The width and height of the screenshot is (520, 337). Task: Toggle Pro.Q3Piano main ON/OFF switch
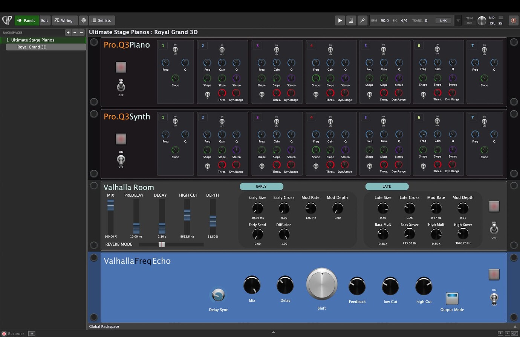pyautogui.click(x=121, y=87)
